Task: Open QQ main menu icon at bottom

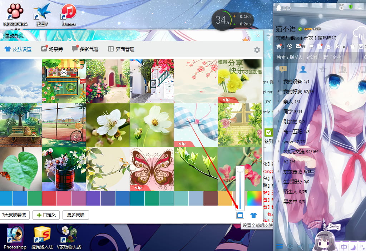Action: tap(280, 246)
